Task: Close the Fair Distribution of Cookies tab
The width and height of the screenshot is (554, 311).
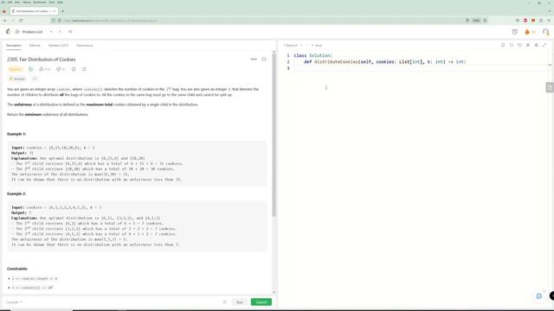Action: tap(55, 11)
